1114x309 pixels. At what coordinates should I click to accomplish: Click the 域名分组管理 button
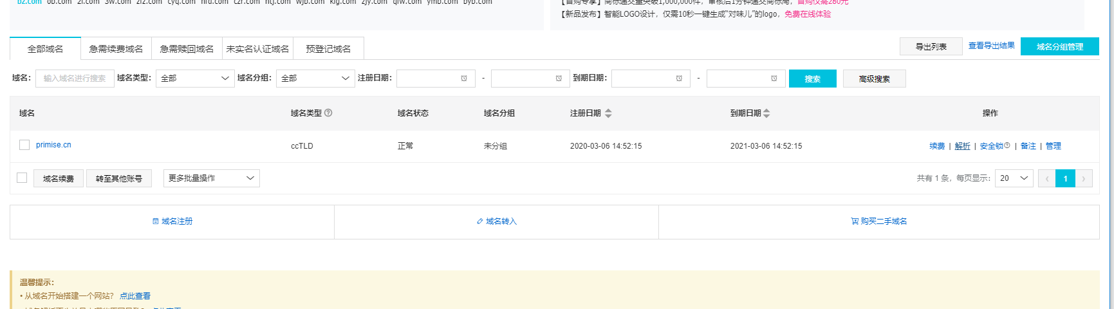pyautogui.click(x=1060, y=46)
